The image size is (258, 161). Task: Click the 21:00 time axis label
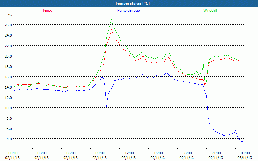point(216,153)
